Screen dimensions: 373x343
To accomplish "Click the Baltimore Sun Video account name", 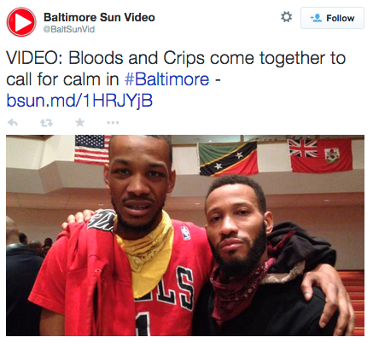I will (x=99, y=17).
